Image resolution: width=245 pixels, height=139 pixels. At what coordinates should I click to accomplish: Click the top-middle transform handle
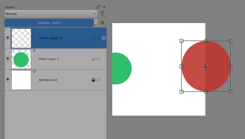[206, 41]
